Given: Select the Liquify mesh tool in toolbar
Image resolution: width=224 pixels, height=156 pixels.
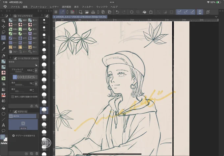Looking at the screenshot, I should (3, 38).
